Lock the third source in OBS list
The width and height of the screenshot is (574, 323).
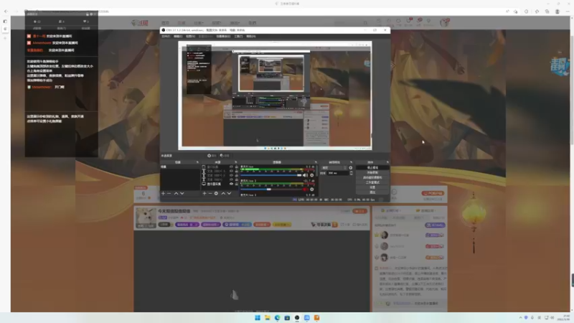coord(236,175)
